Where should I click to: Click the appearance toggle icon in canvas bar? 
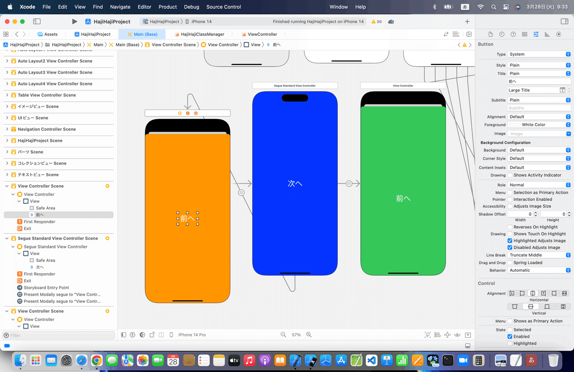pos(143,335)
